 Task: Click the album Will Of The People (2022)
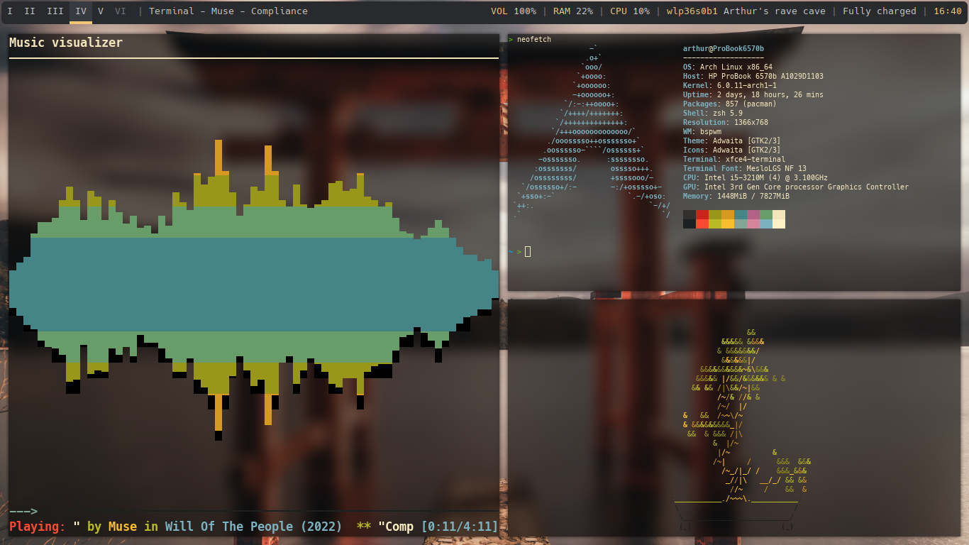254,527
